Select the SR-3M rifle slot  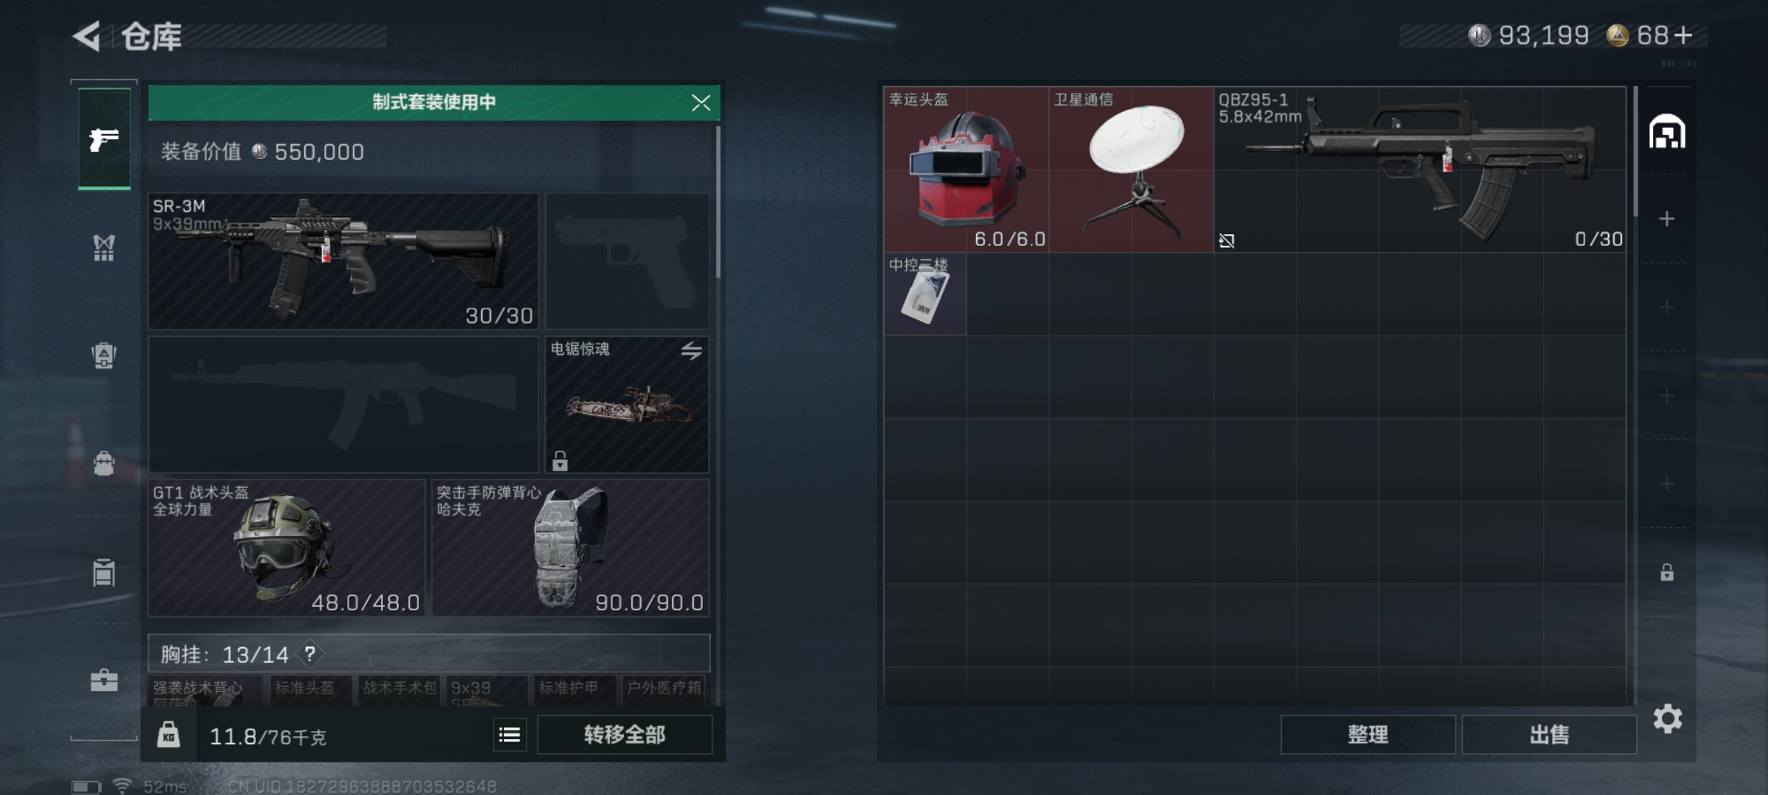343,261
